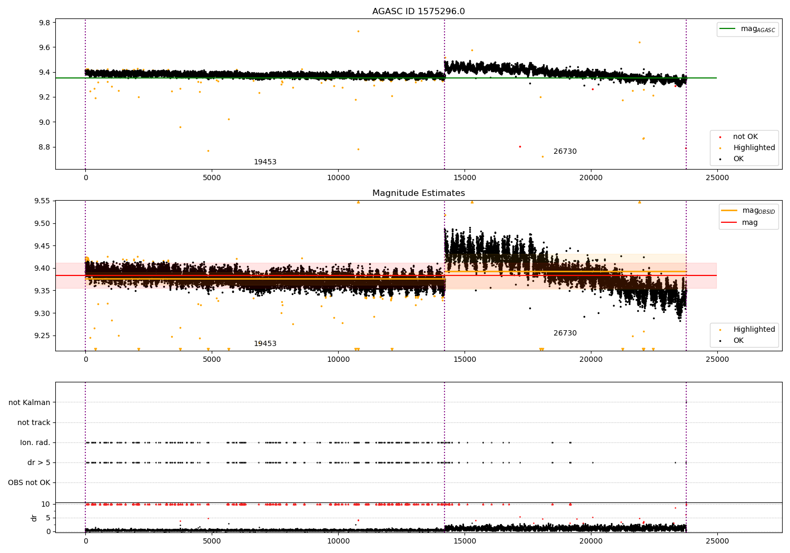Click the '19453' obsid label in top plot
This screenshot has height=553, width=790.
click(265, 162)
